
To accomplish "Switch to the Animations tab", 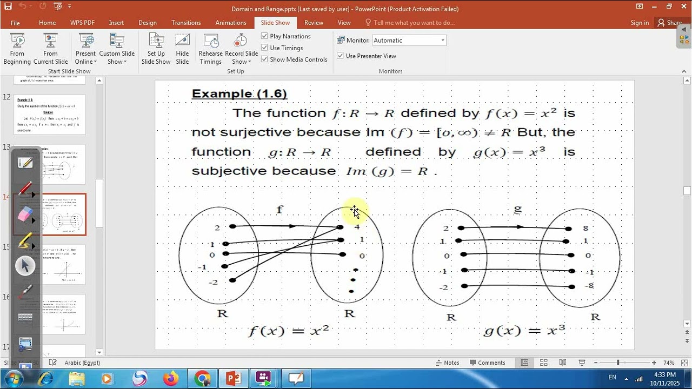I will tap(231, 23).
